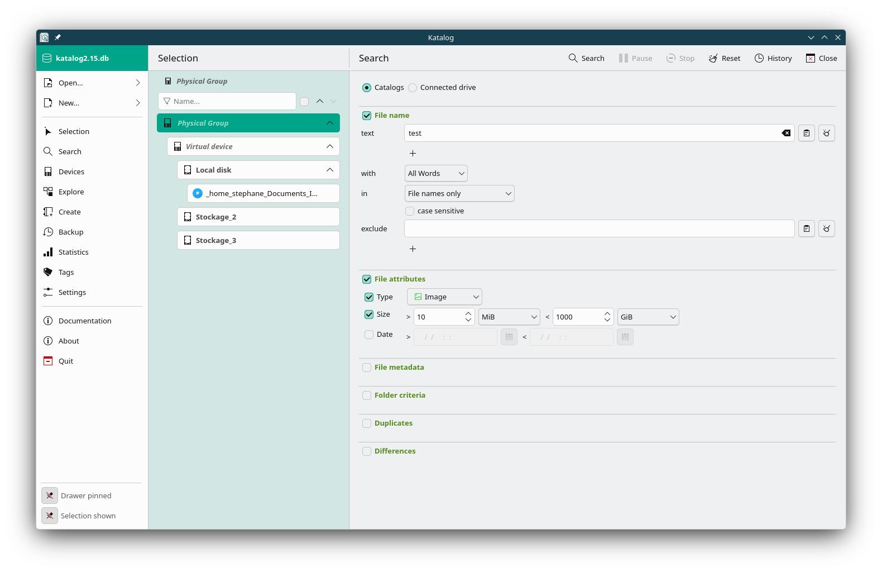Enable the Date attribute checkbox

click(x=369, y=335)
